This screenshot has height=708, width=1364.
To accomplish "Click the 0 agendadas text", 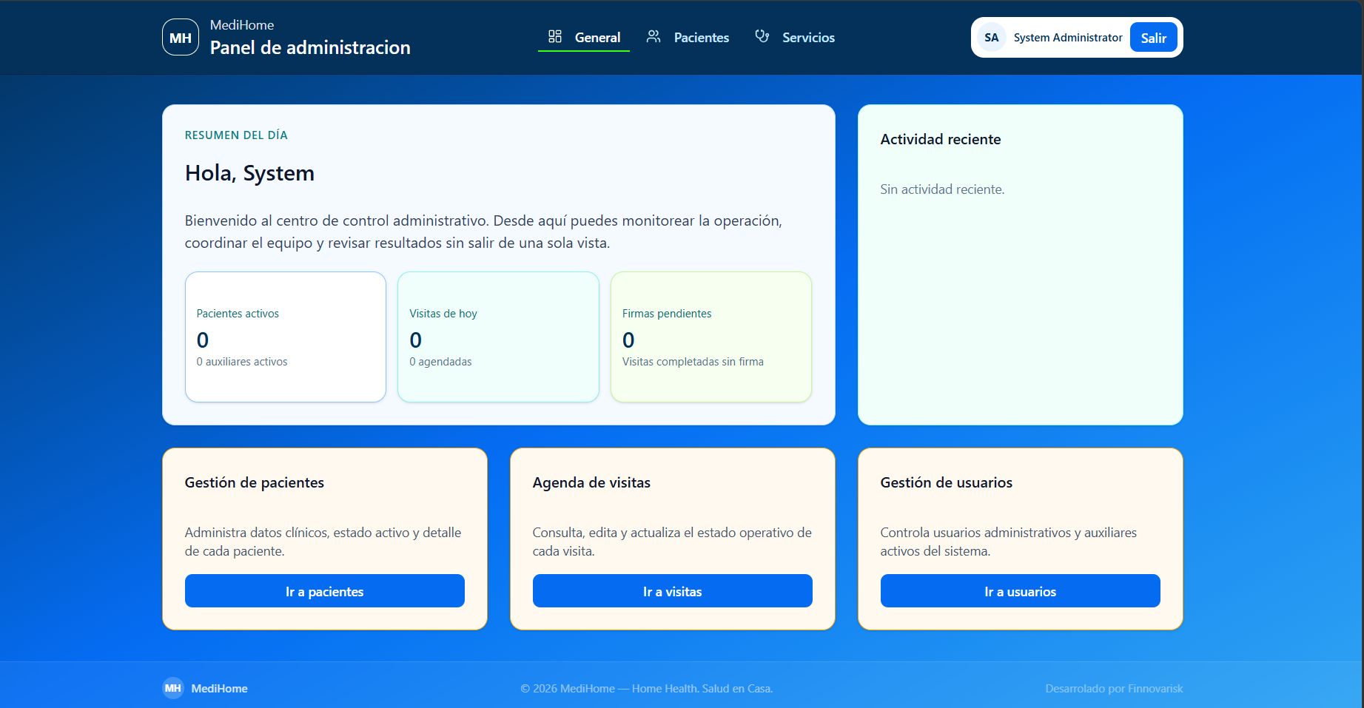I will click(440, 362).
